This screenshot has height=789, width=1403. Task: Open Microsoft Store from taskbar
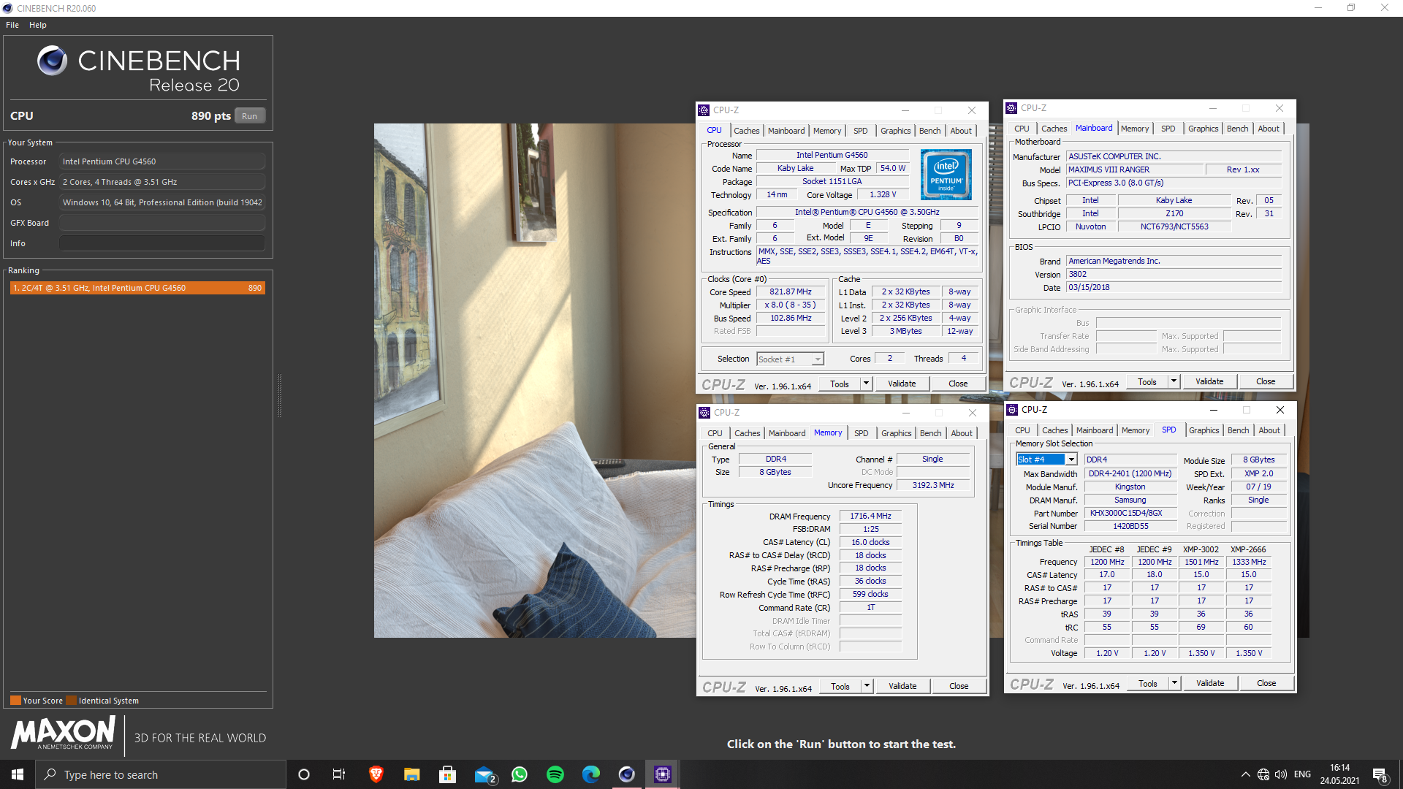[447, 774]
